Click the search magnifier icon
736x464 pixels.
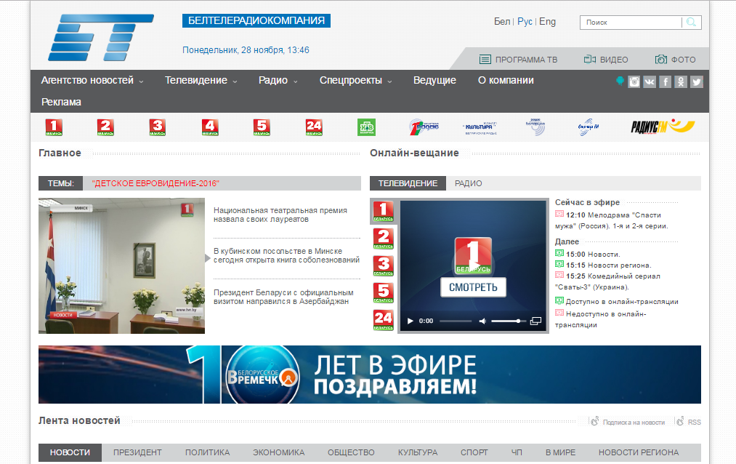(x=691, y=22)
